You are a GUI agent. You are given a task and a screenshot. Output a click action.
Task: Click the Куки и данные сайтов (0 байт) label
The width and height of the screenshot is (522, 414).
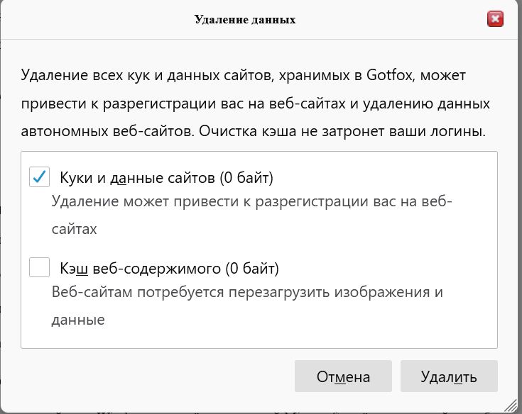[x=166, y=178]
